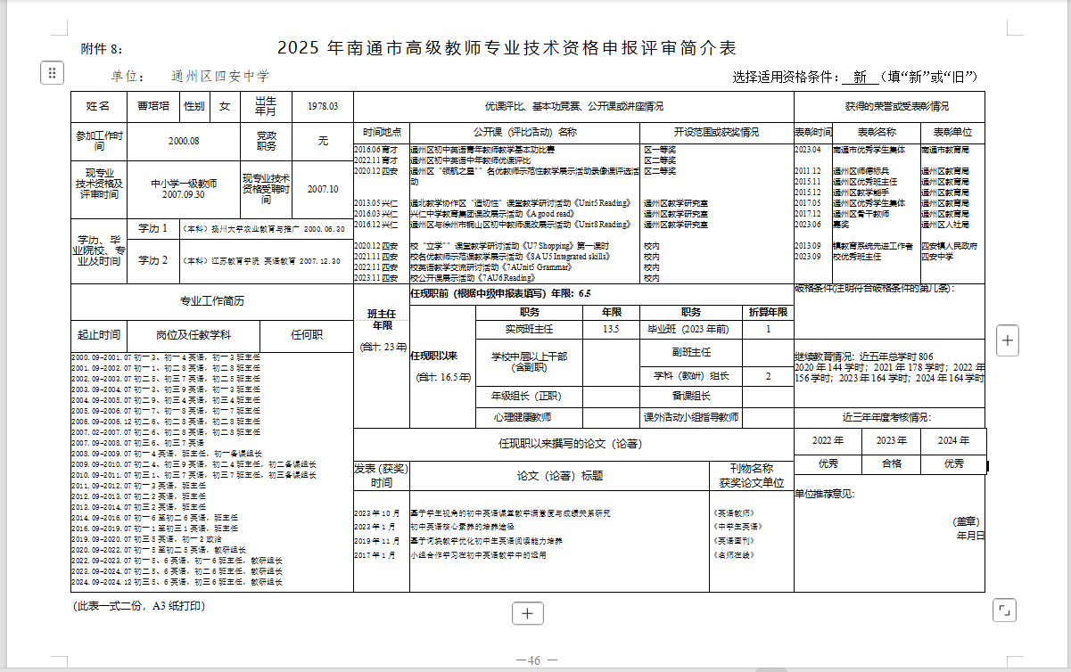Click the plus icon to add a column
Viewport: 1071px width, 672px height.
pyautogui.click(x=1007, y=340)
